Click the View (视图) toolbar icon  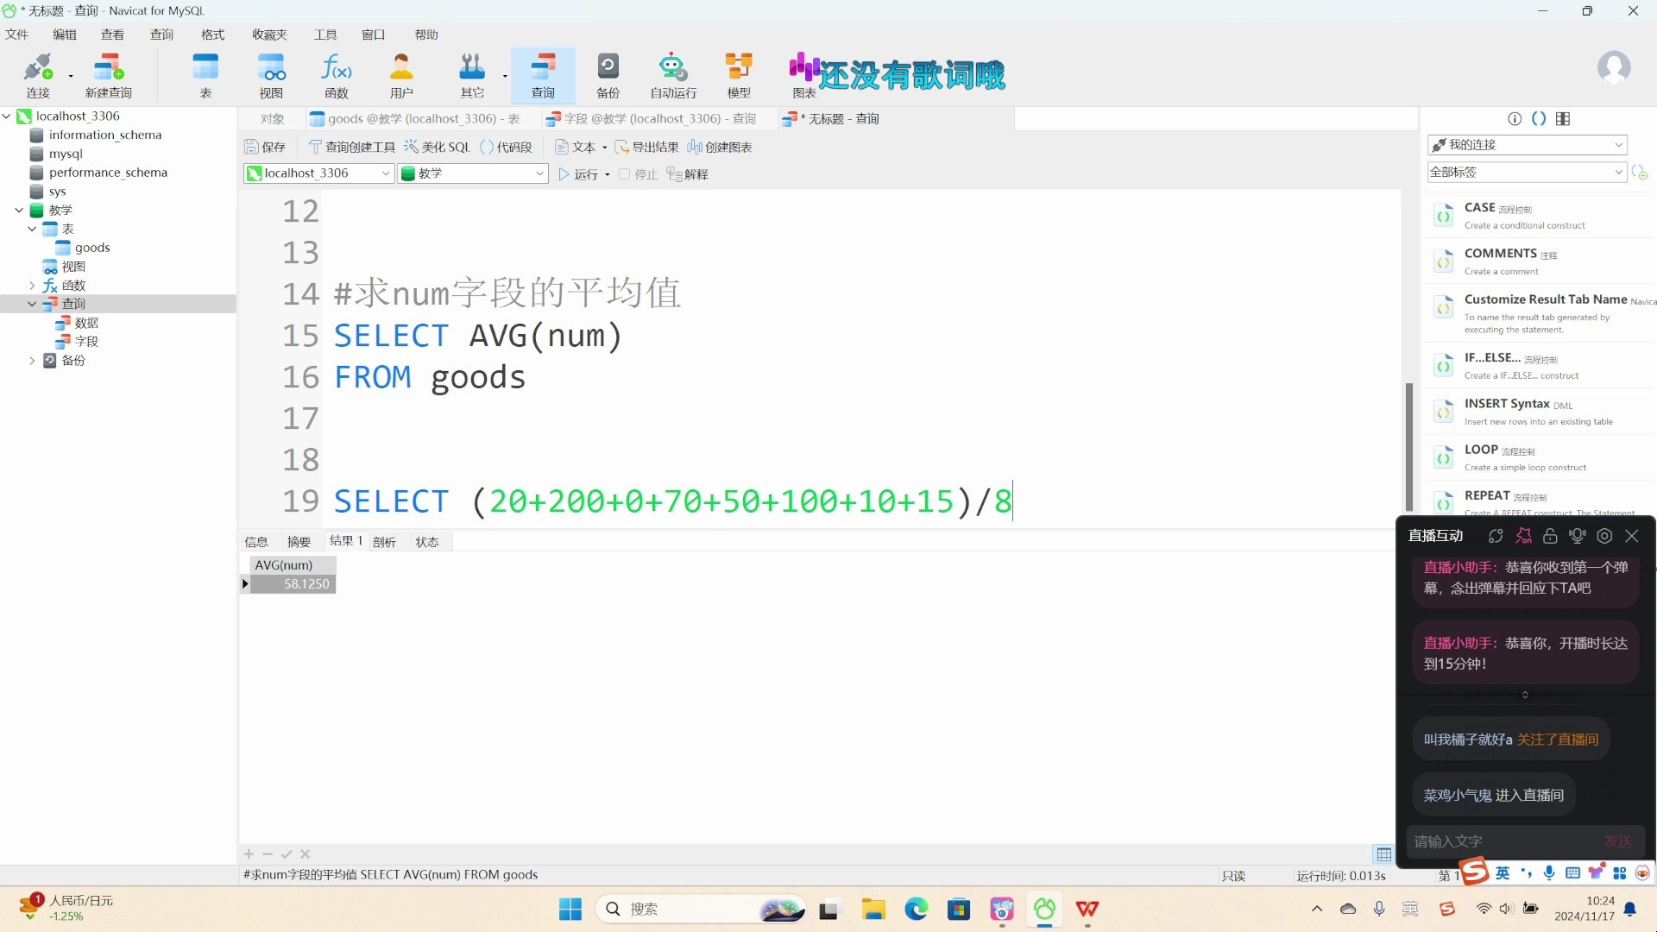point(271,74)
